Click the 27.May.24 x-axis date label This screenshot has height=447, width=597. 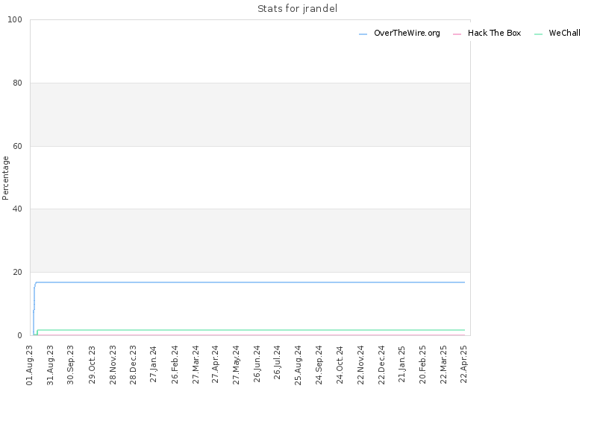236,365
